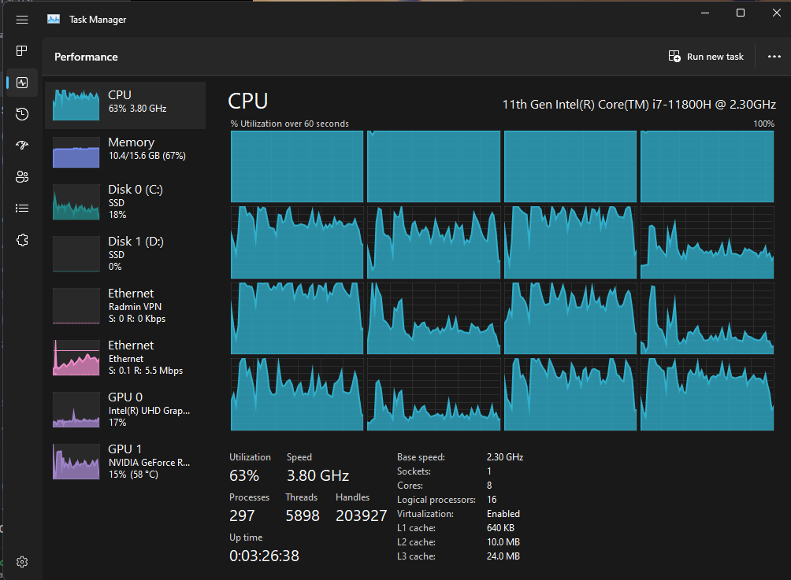791x580 pixels.
Task: Click the Task Manager title bar icon
Action: tap(52, 19)
